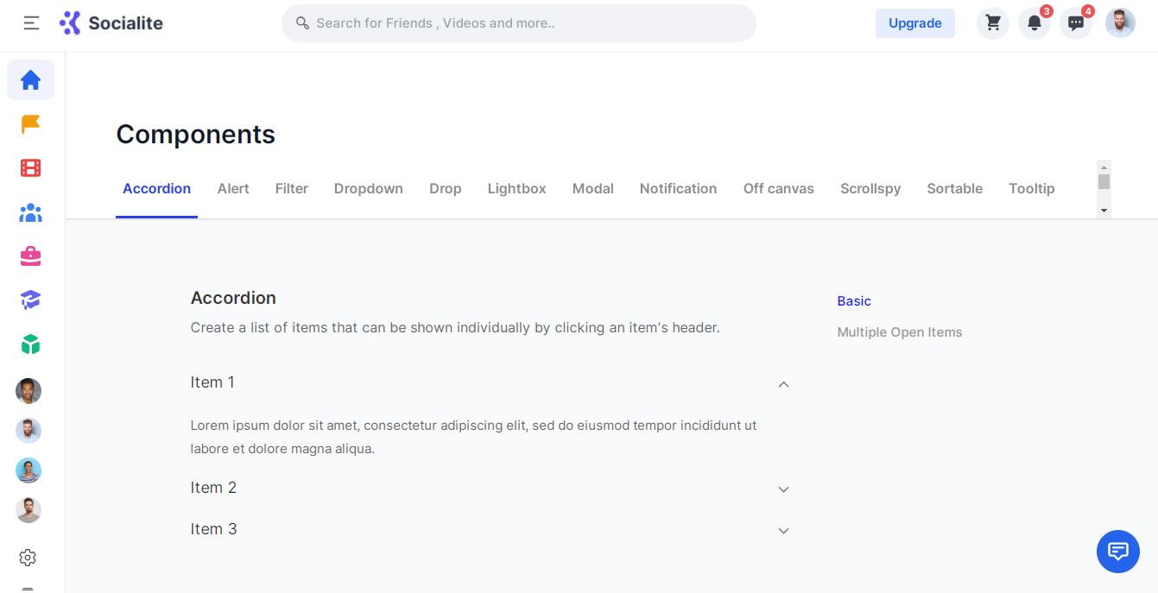Click the home icon in sidebar
This screenshot has width=1158, height=593.
[x=30, y=80]
